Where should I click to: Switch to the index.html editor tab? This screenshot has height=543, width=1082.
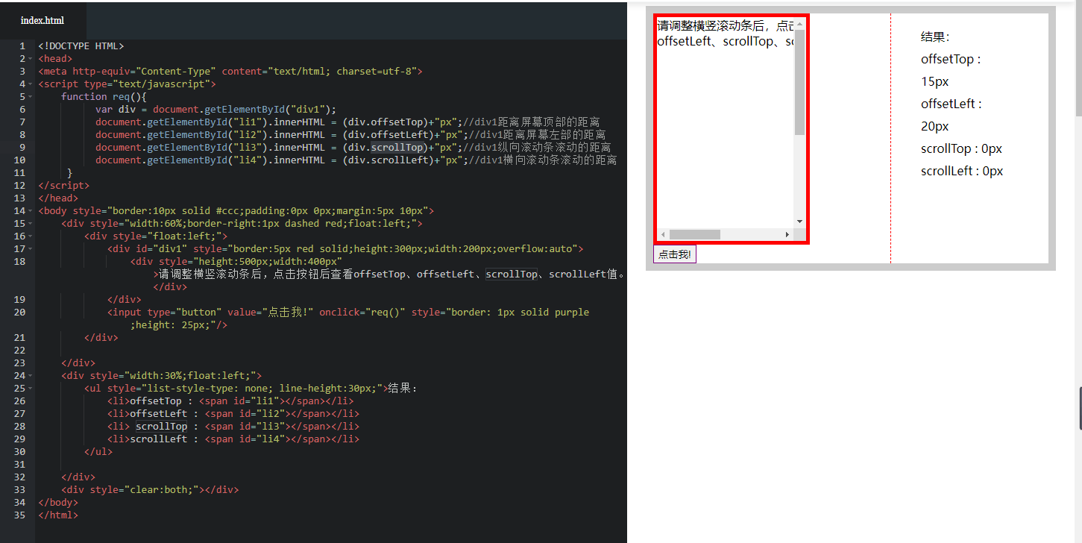(x=43, y=20)
